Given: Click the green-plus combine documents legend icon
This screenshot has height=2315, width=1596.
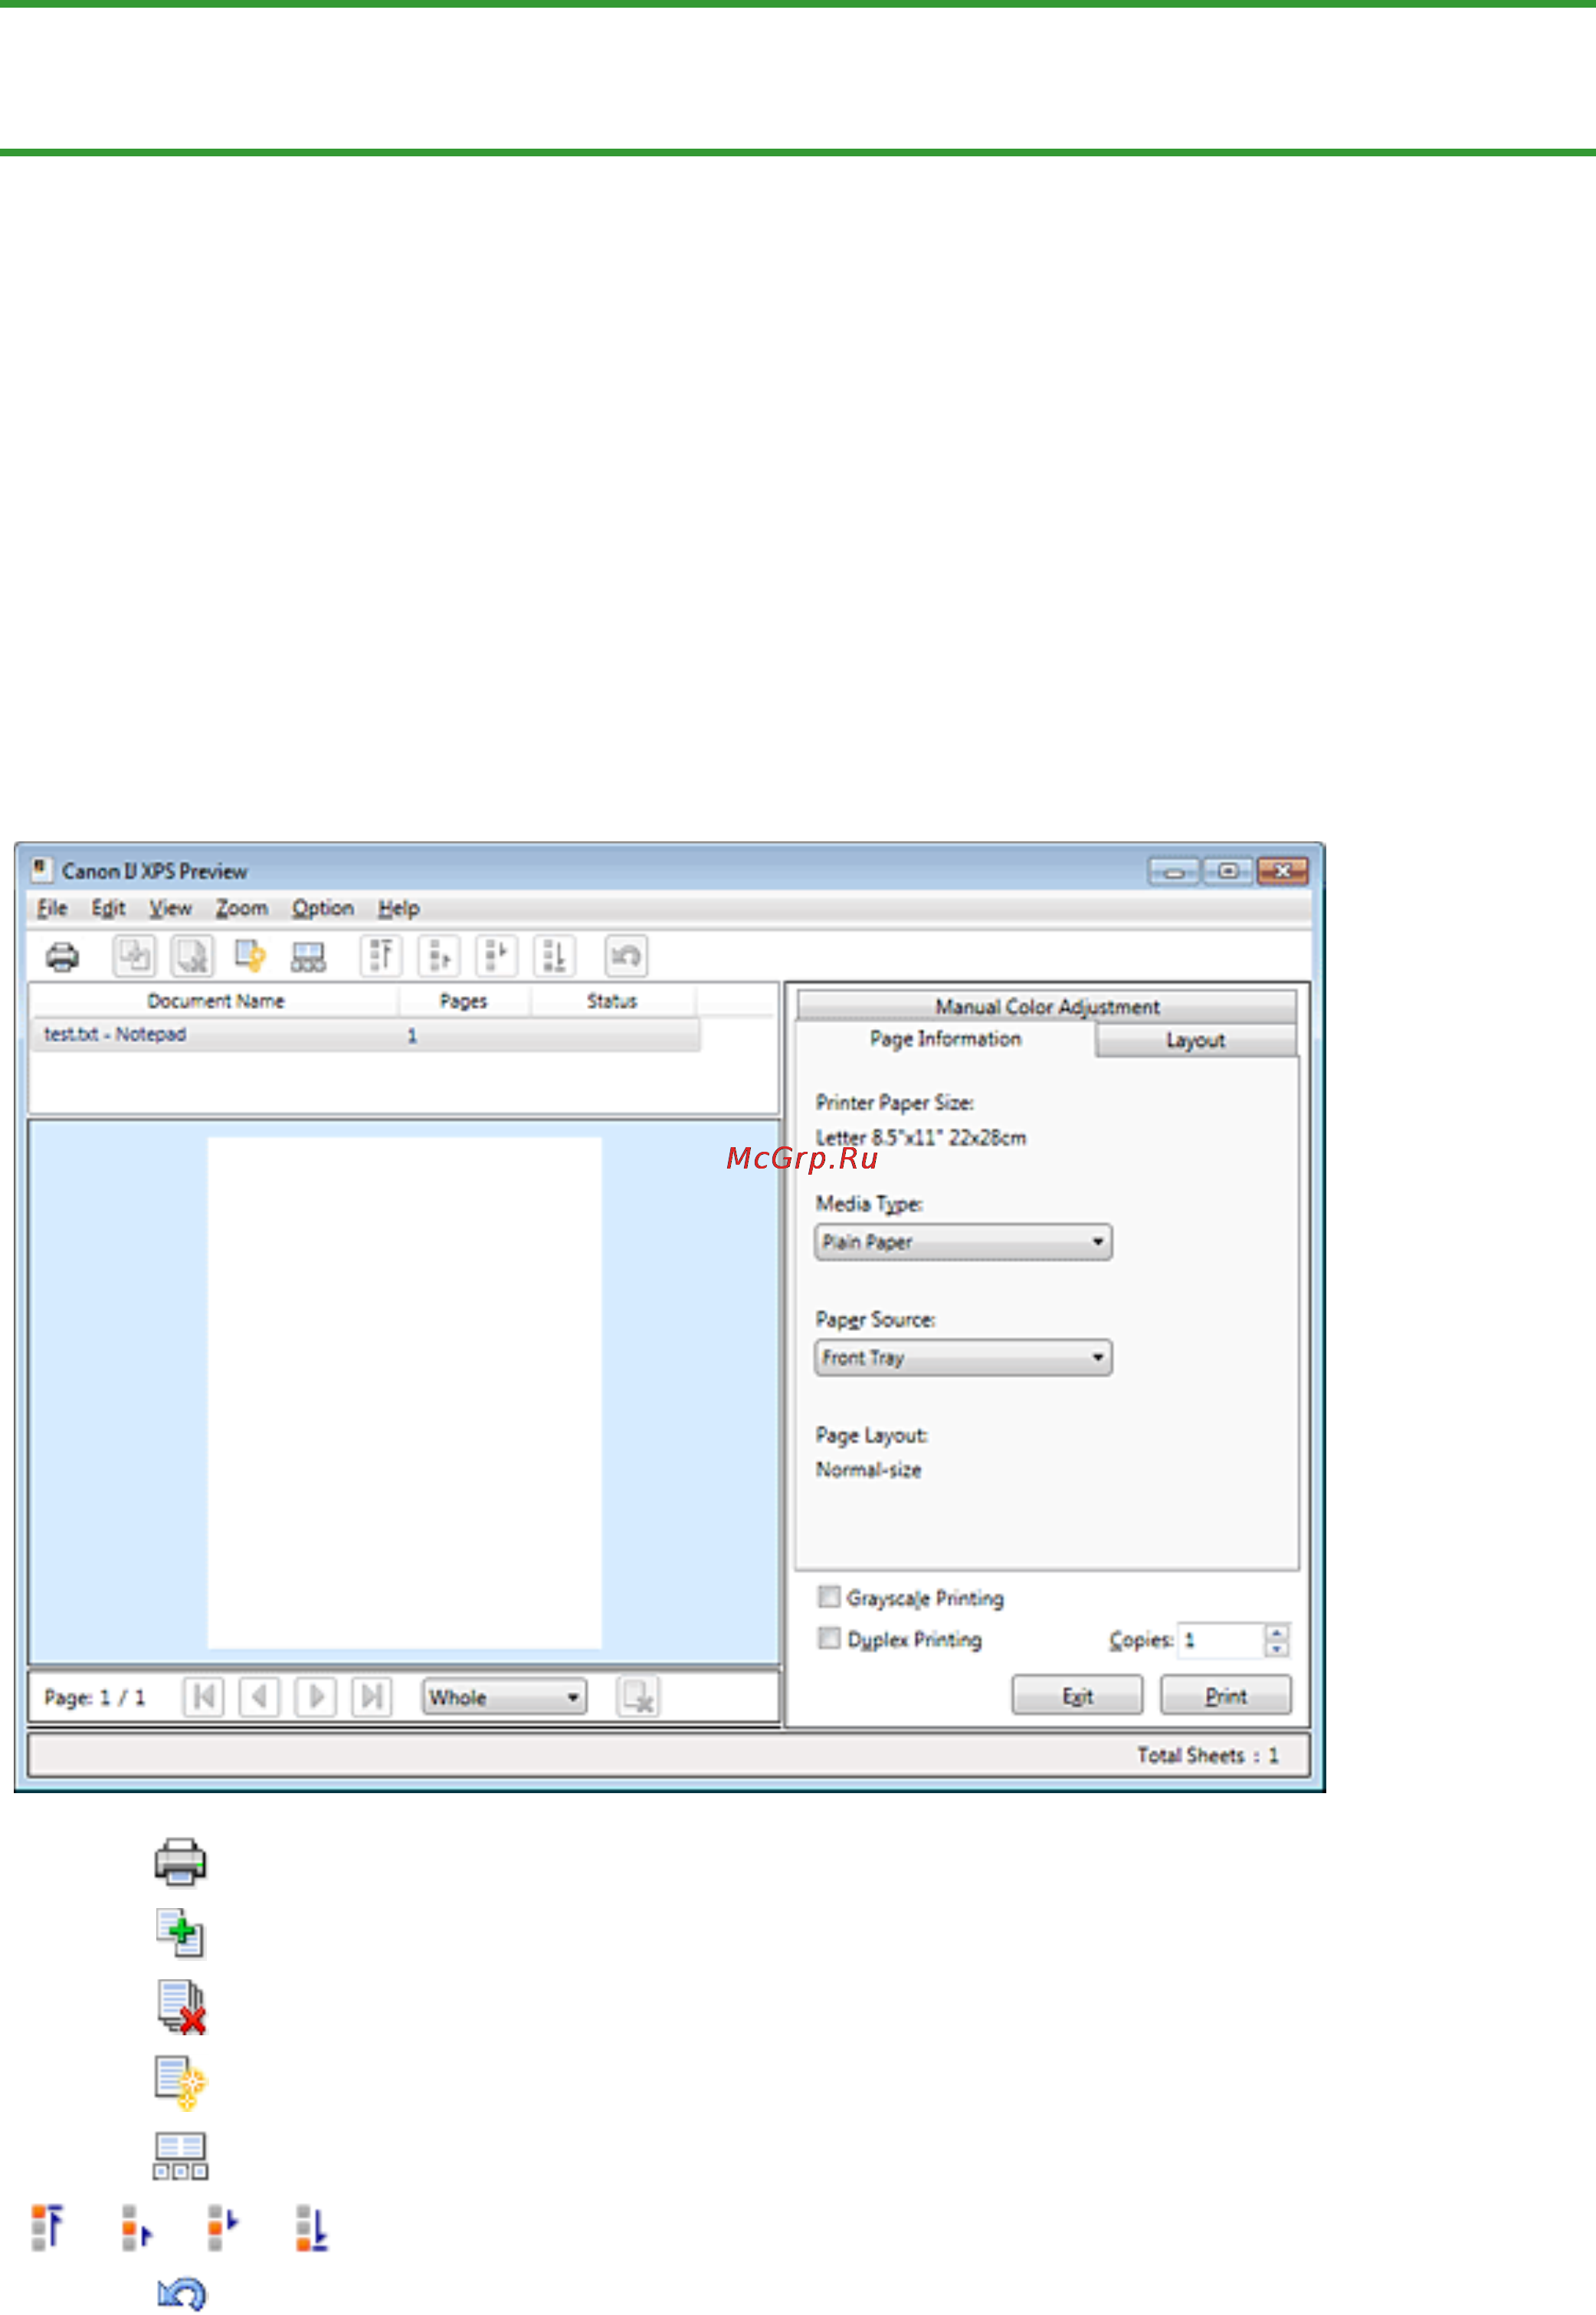Looking at the screenshot, I should click(x=181, y=1934).
